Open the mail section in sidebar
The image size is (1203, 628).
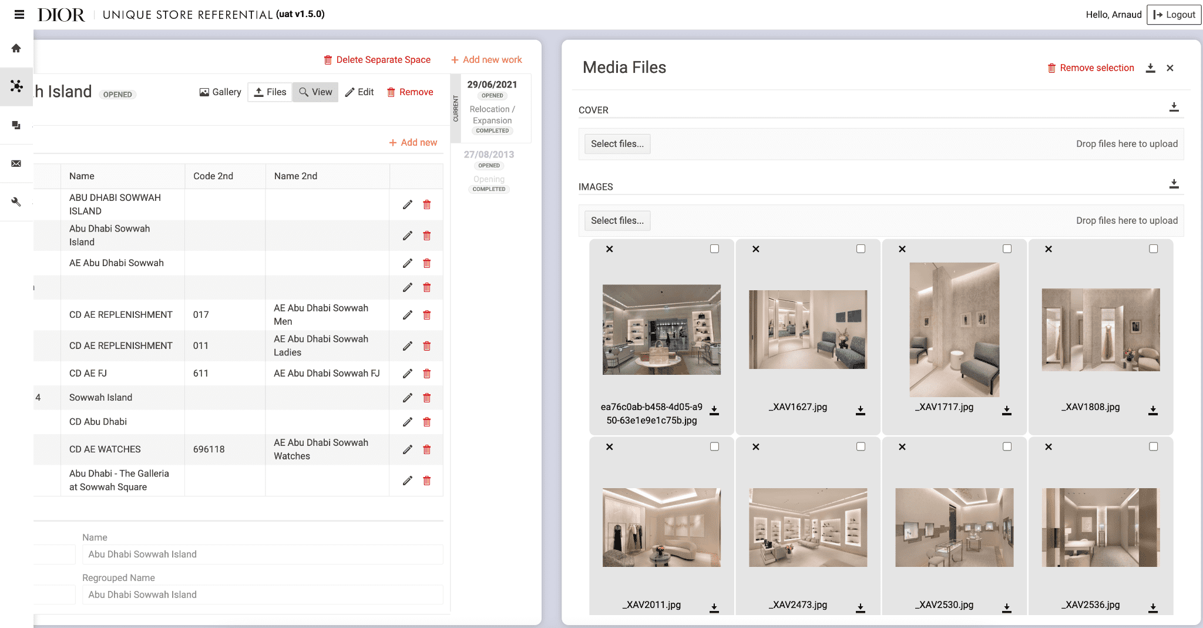point(16,163)
